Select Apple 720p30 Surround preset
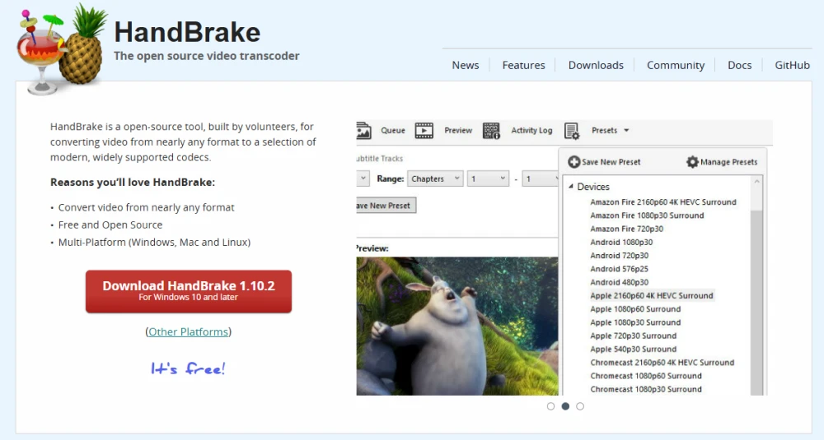 coord(633,336)
